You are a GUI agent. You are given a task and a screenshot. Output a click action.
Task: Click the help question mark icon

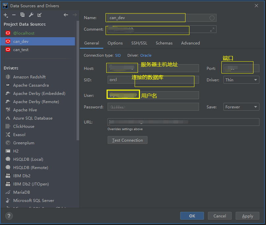tap(9, 216)
